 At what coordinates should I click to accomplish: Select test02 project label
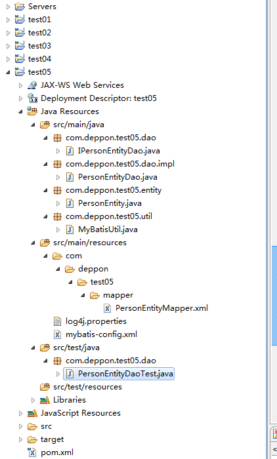[39, 33]
